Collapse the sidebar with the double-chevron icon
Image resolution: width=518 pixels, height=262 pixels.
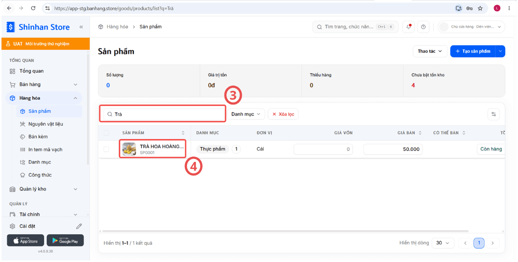[81, 27]
